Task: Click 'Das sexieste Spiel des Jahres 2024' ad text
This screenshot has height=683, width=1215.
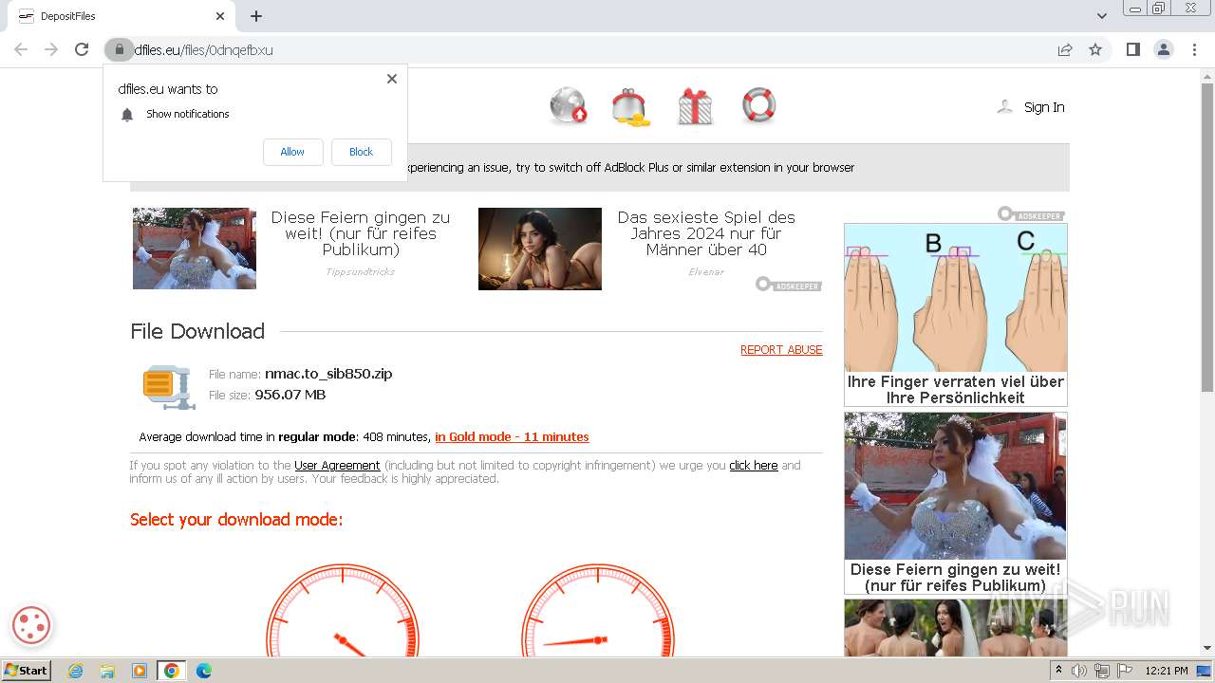Action: pyautogui.click(x=706, y=233)
